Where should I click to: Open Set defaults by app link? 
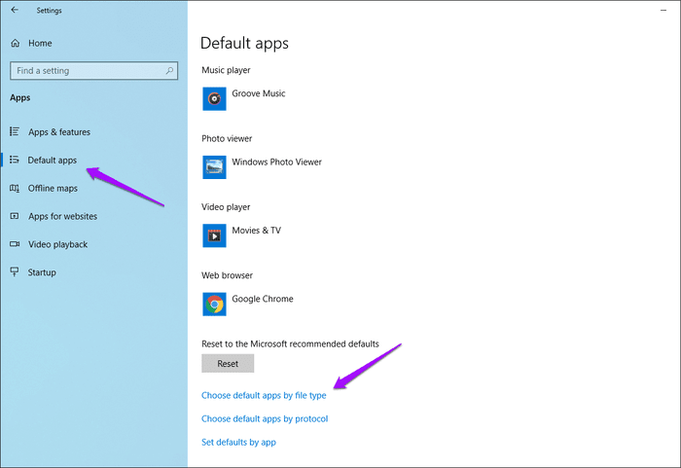(238, 443)
